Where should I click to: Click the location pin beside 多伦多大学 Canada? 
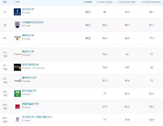point(23,13)
